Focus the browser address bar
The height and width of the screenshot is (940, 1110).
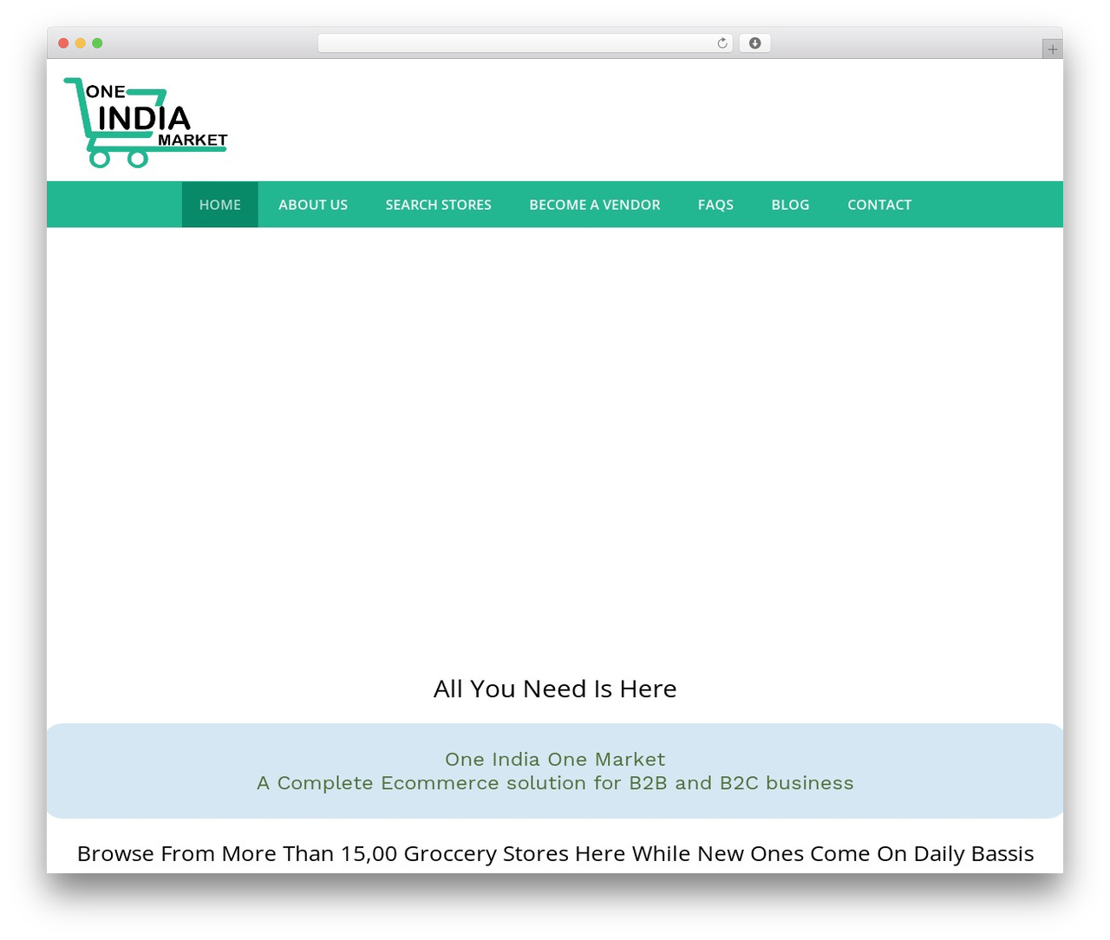pyautogui.click(x=525, y=43)
